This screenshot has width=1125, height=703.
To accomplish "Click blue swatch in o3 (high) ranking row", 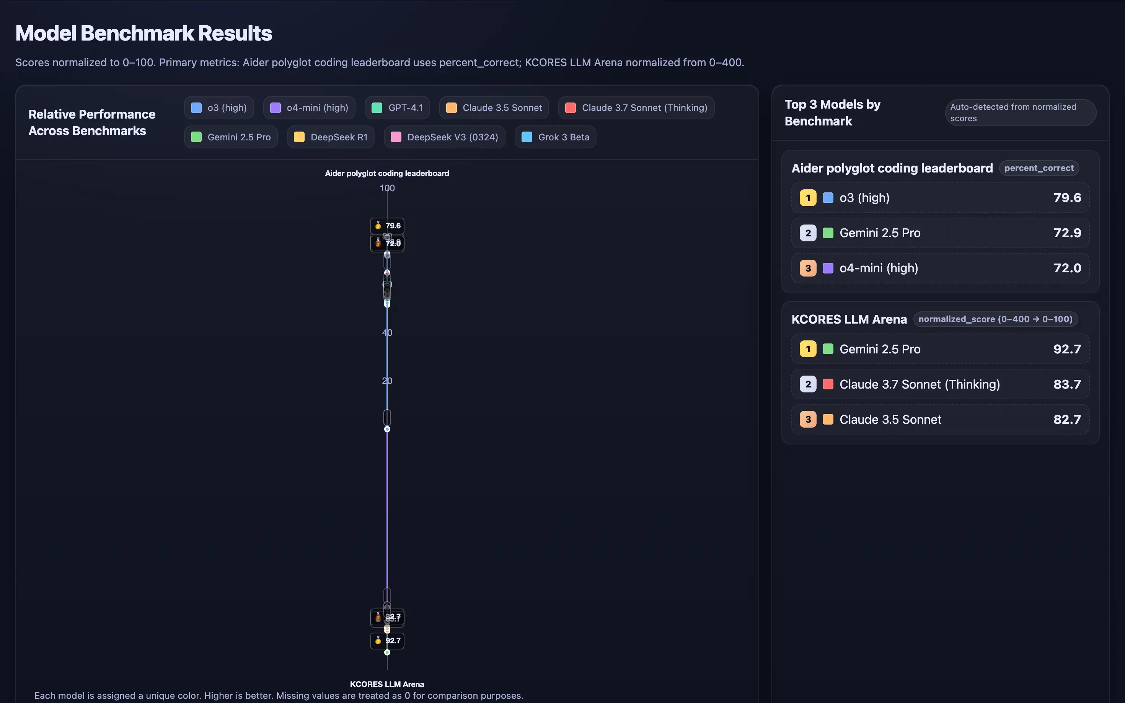I will click(828, 198).
